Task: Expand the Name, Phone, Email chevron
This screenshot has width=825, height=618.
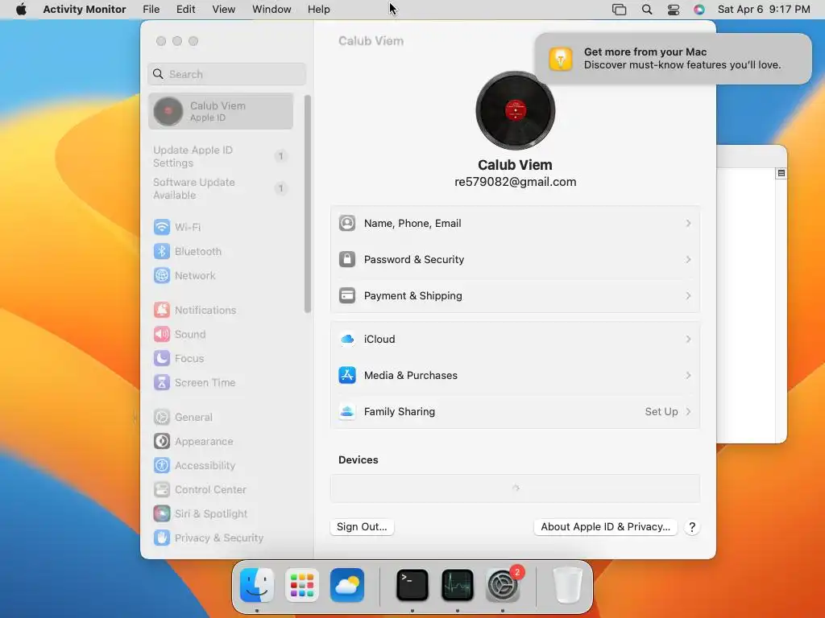Action: [688, 224]
